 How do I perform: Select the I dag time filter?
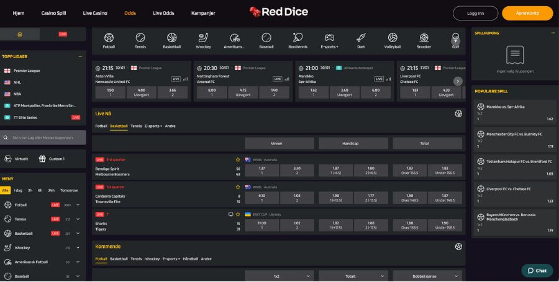click(18, 191)
